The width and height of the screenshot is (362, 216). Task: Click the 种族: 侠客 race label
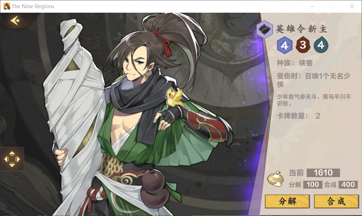coord(295,63)
